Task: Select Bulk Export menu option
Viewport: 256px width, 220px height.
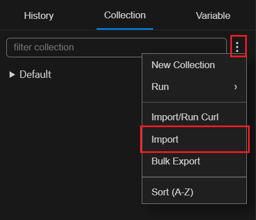Action: (194, 161)
